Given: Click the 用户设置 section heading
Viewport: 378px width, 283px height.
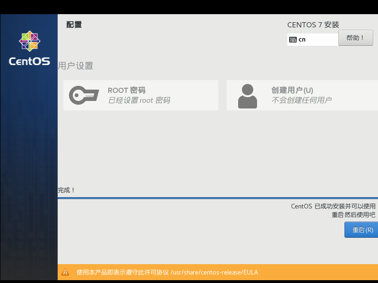Looking at the screenshot, I should (x=75, y=66).
